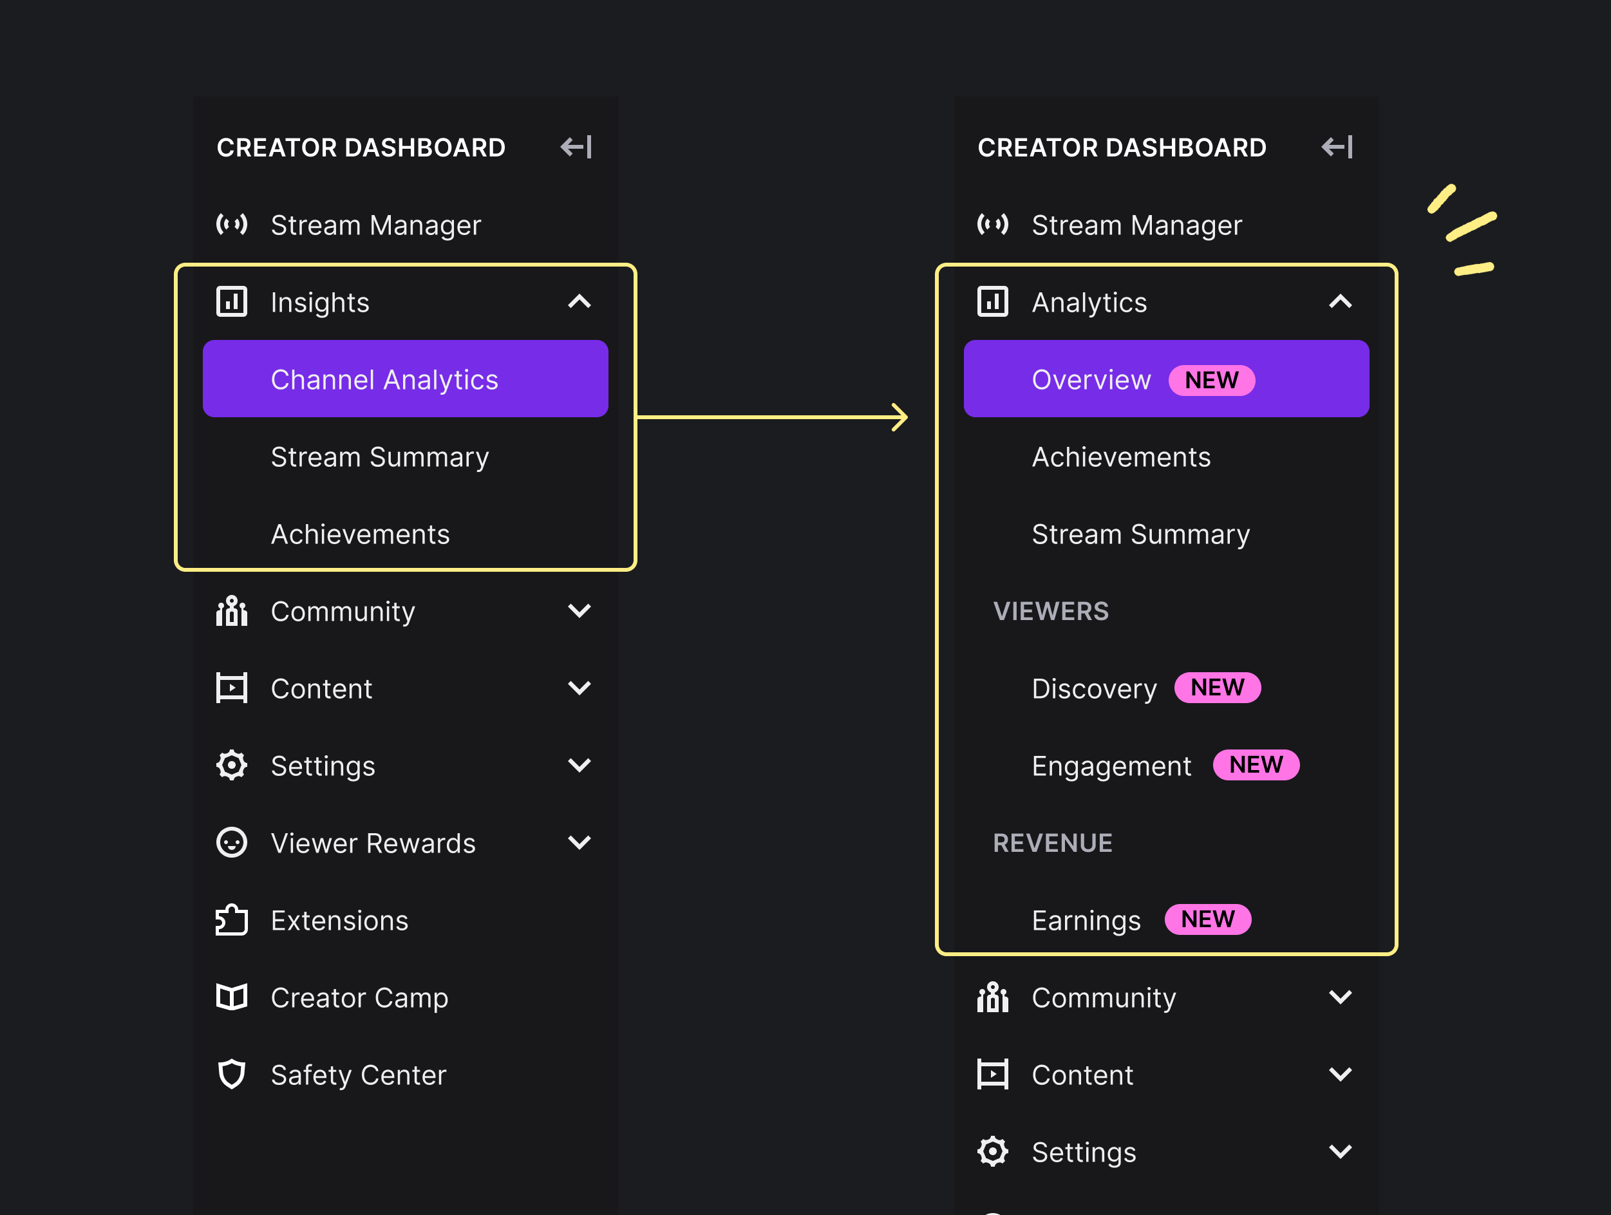Click the Community people icon in left sidebar

point(232,611)
